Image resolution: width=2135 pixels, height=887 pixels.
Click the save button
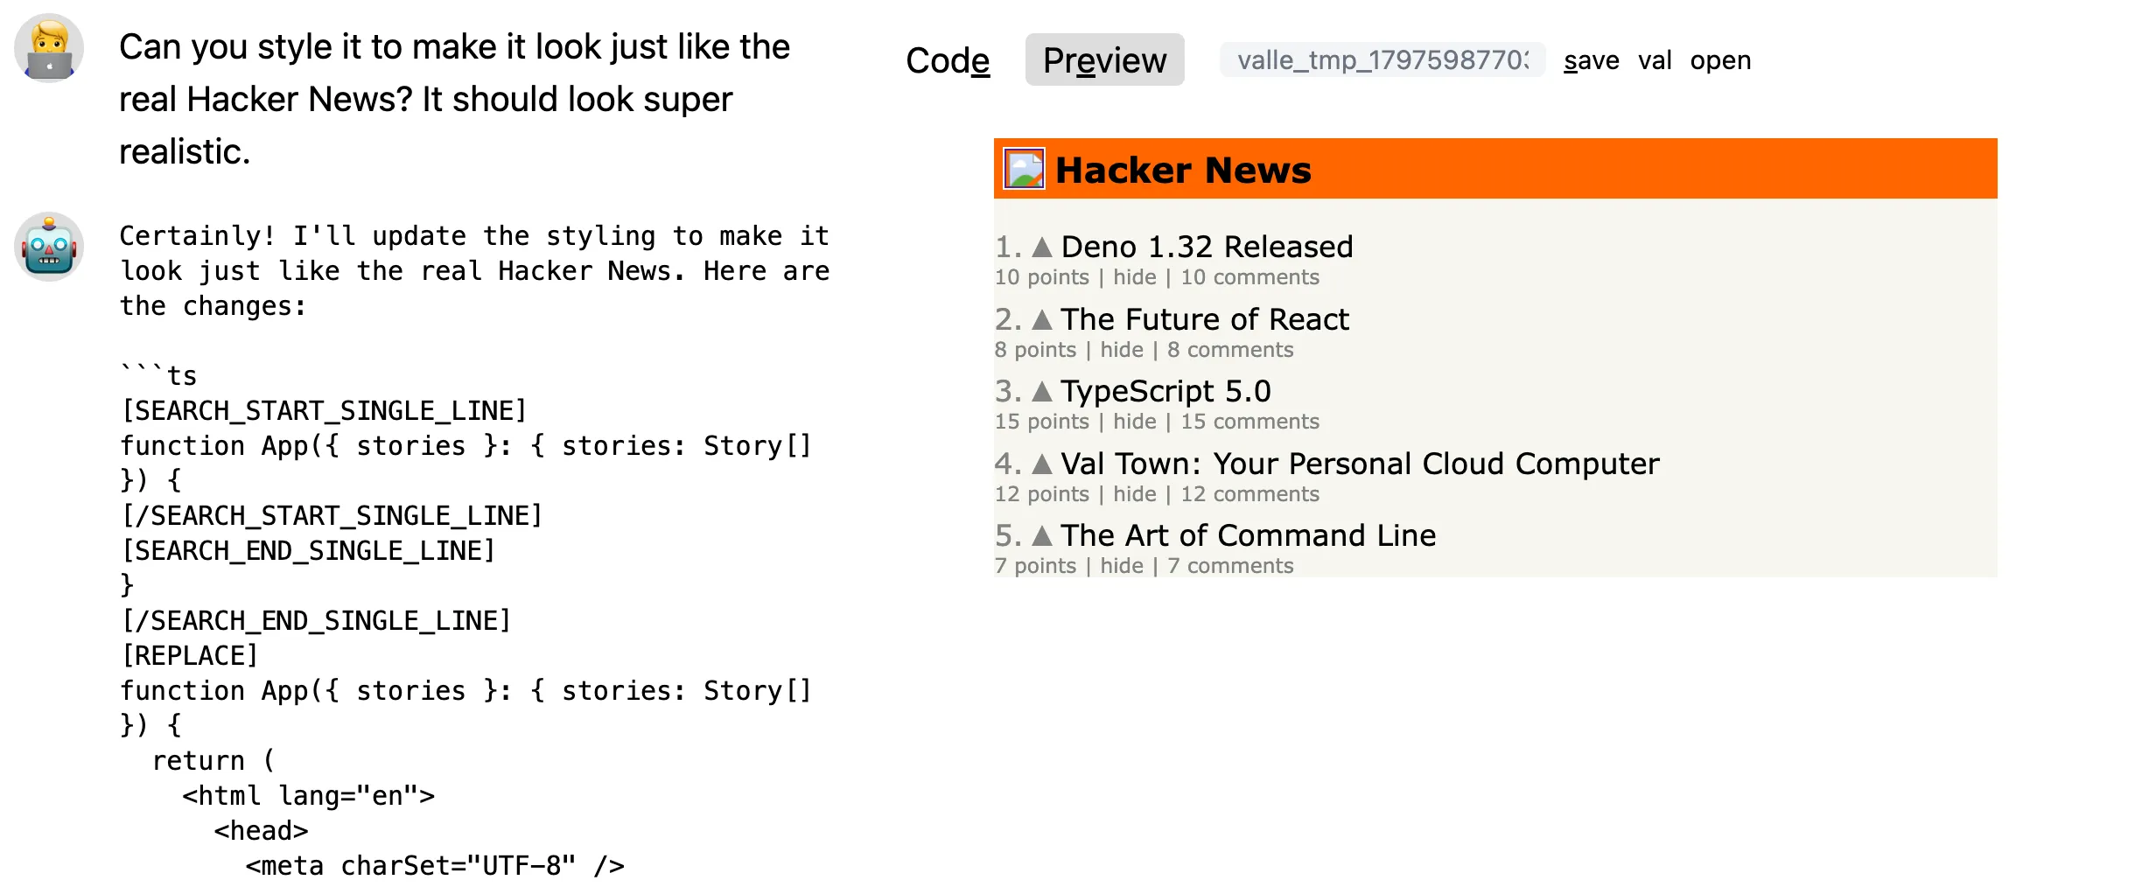pos(1591,60)
